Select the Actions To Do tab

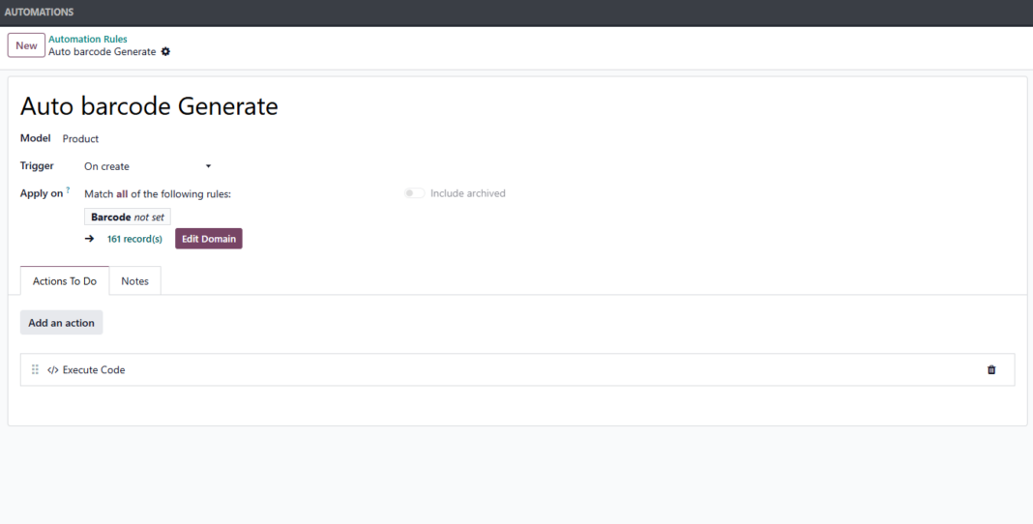pyautogui.click(x=65, y=281)
